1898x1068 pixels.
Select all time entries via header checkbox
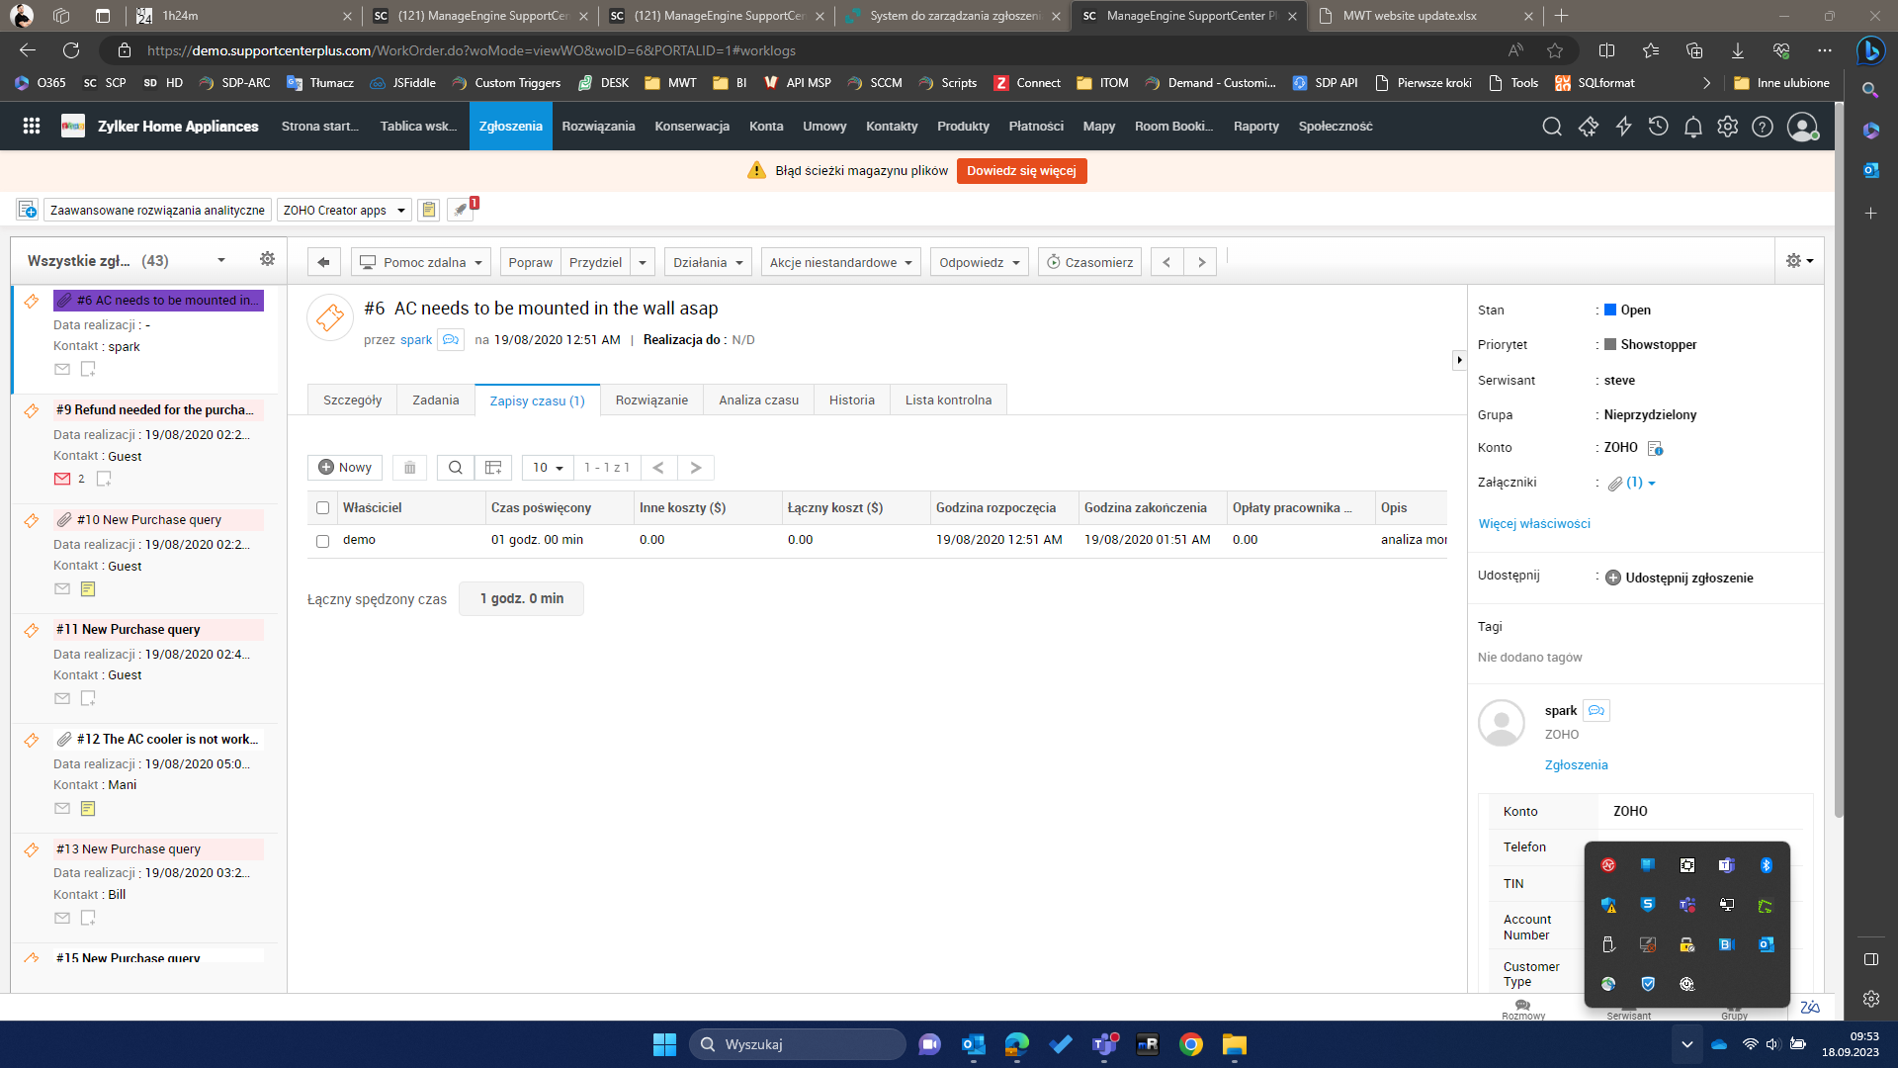pos(322,507)
